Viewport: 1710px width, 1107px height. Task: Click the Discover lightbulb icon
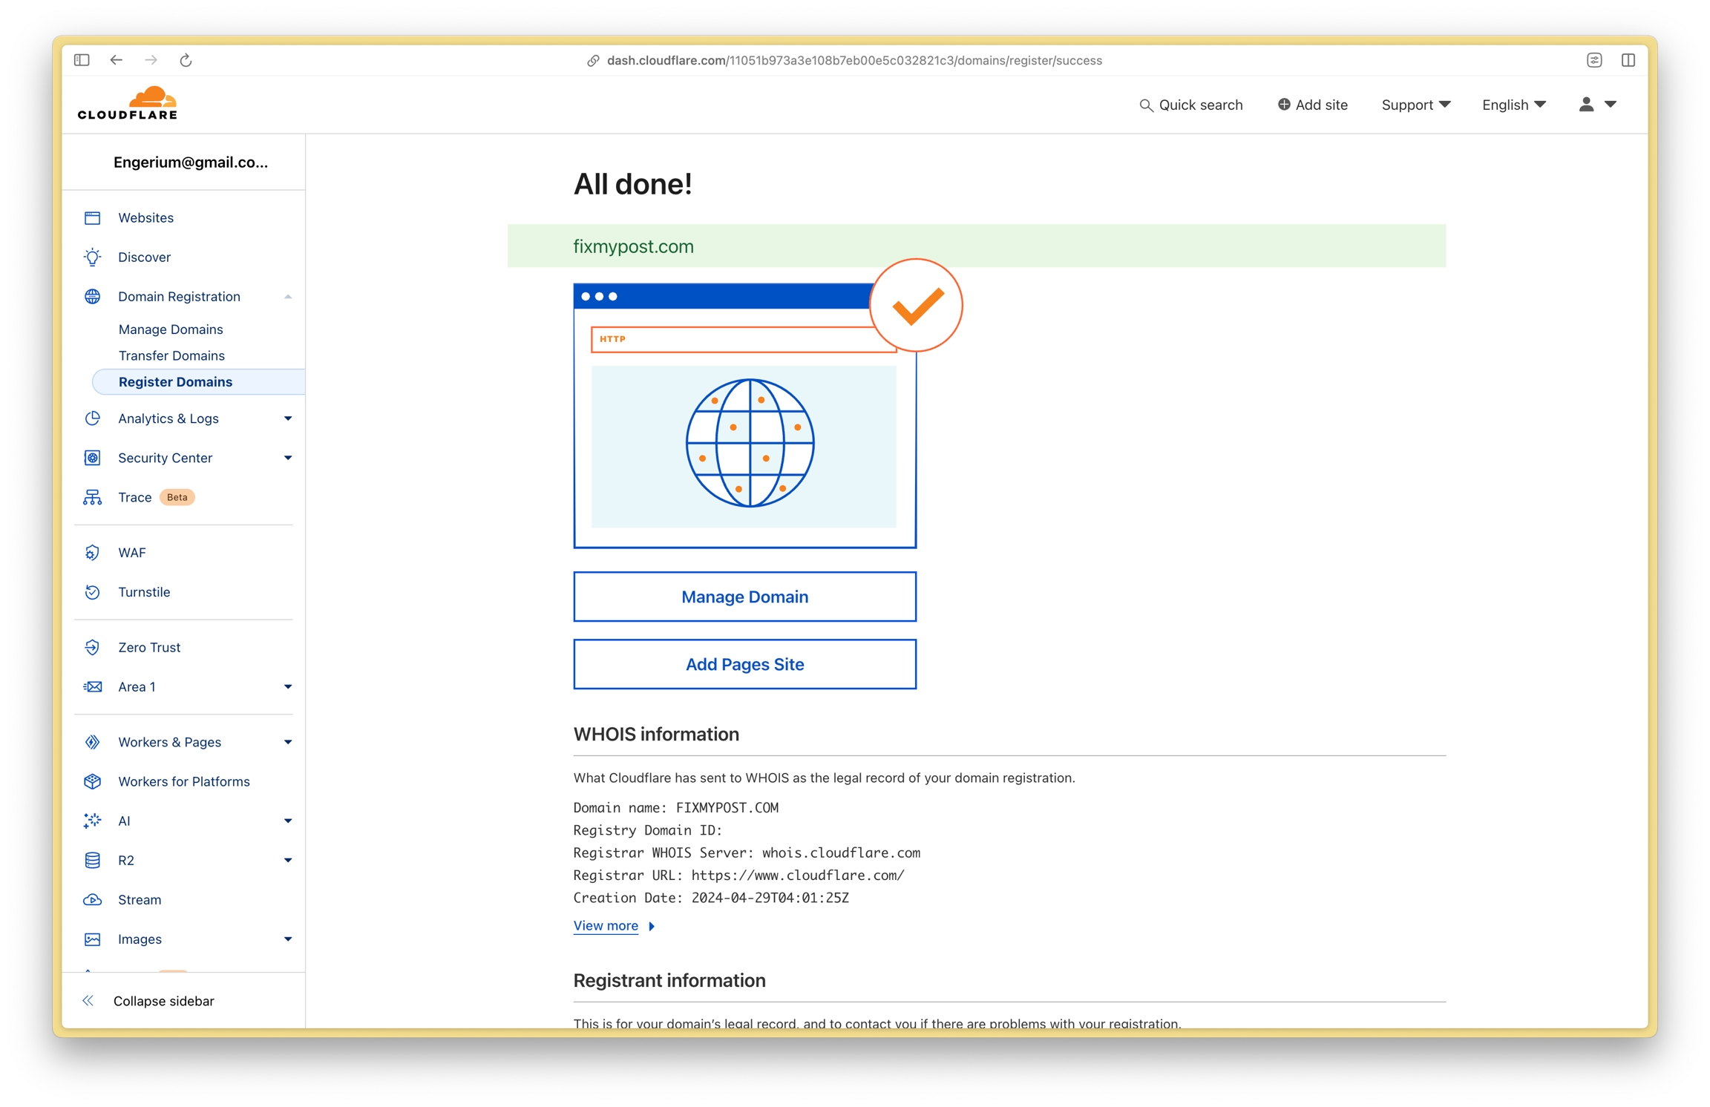[93, 257]
